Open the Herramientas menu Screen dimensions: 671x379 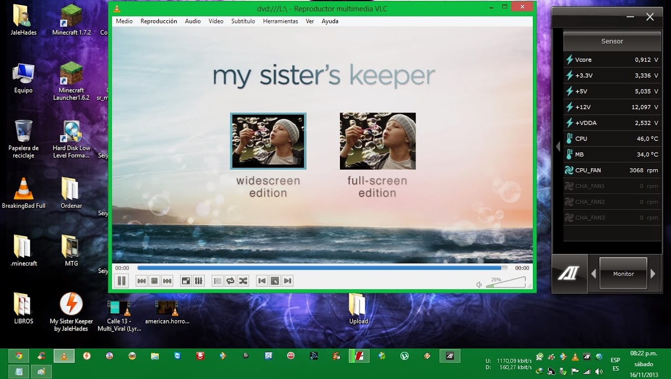click(x=281, y=21)
